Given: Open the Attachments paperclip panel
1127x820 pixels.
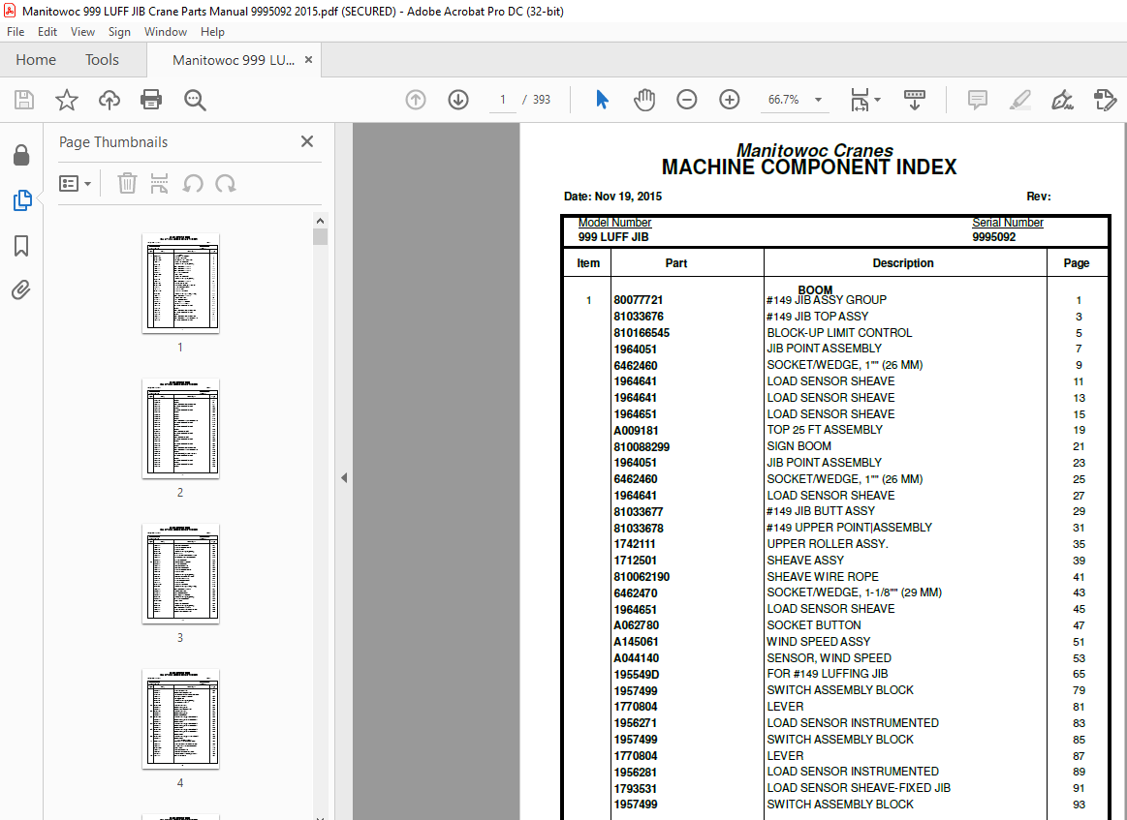Looking at the screenshot, I should coord(21,290).
